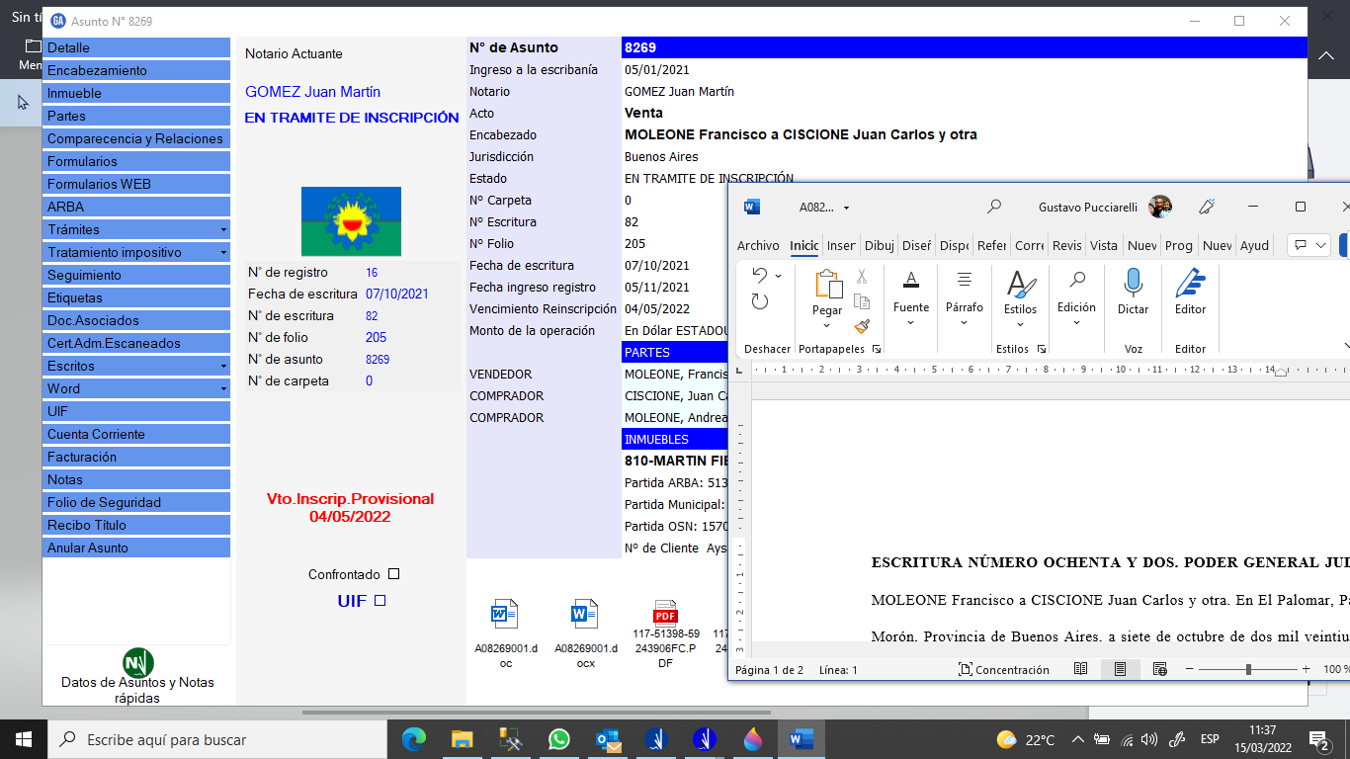Click the Pegar clipboard icon

(x=827, y=285)
